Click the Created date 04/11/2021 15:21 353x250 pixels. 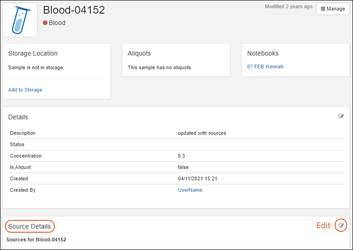coord(197,179)
